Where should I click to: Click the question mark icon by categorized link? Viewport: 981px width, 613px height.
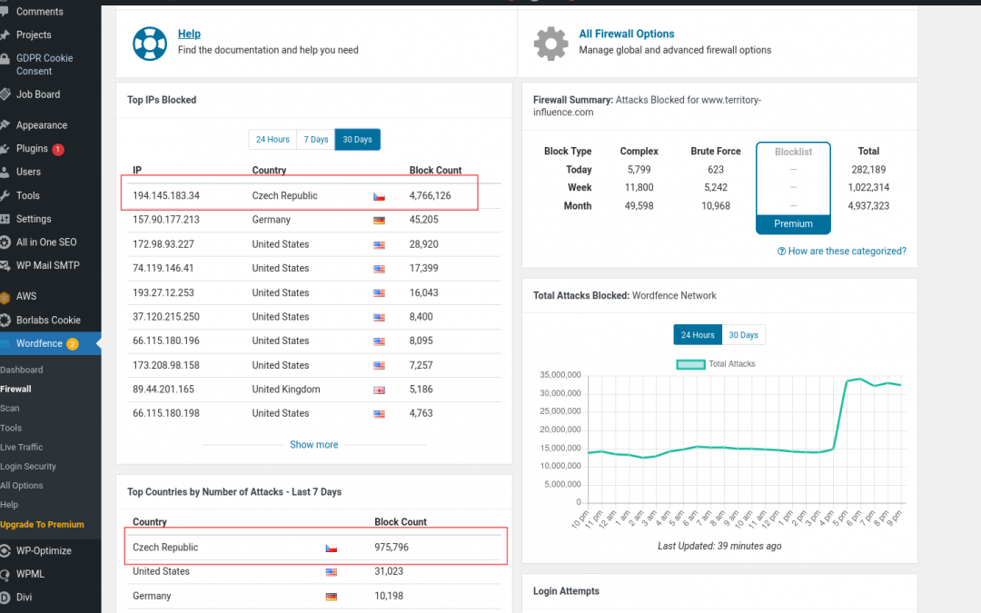click(781, 251)
